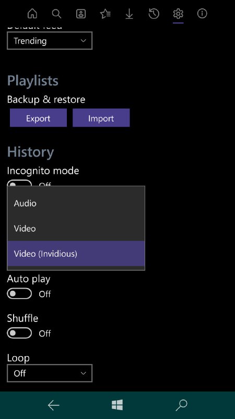Open the favorites star list icon

105,14
